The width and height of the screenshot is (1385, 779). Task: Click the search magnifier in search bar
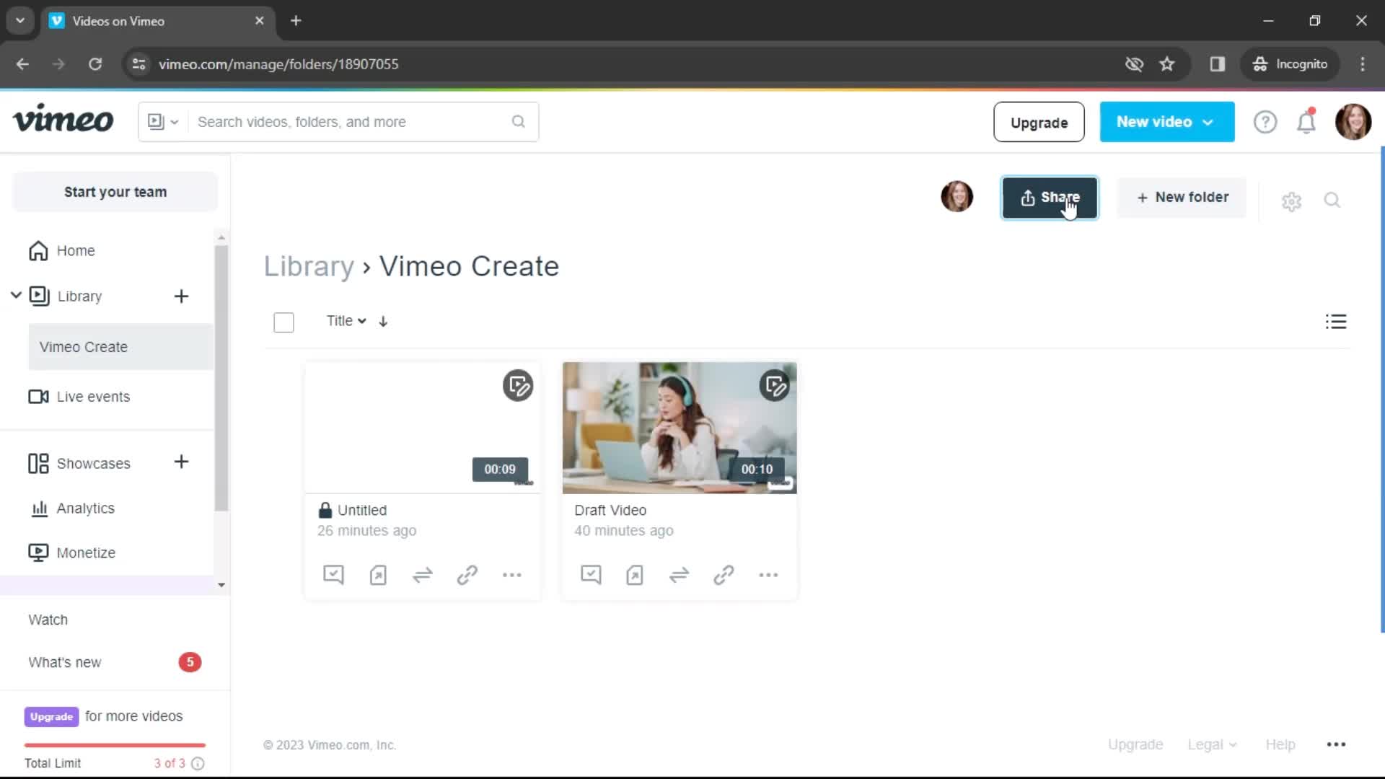click(518, 121)
